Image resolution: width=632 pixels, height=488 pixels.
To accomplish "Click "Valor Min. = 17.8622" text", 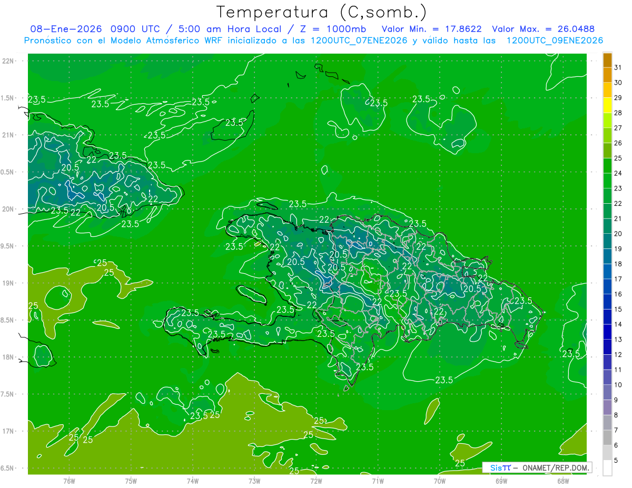I will (x=431, y=29).
